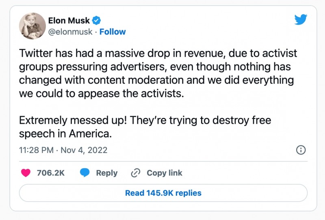325x220 pixels.
Task: Click the blue reply bubble icon
Action: click(84, 173)
